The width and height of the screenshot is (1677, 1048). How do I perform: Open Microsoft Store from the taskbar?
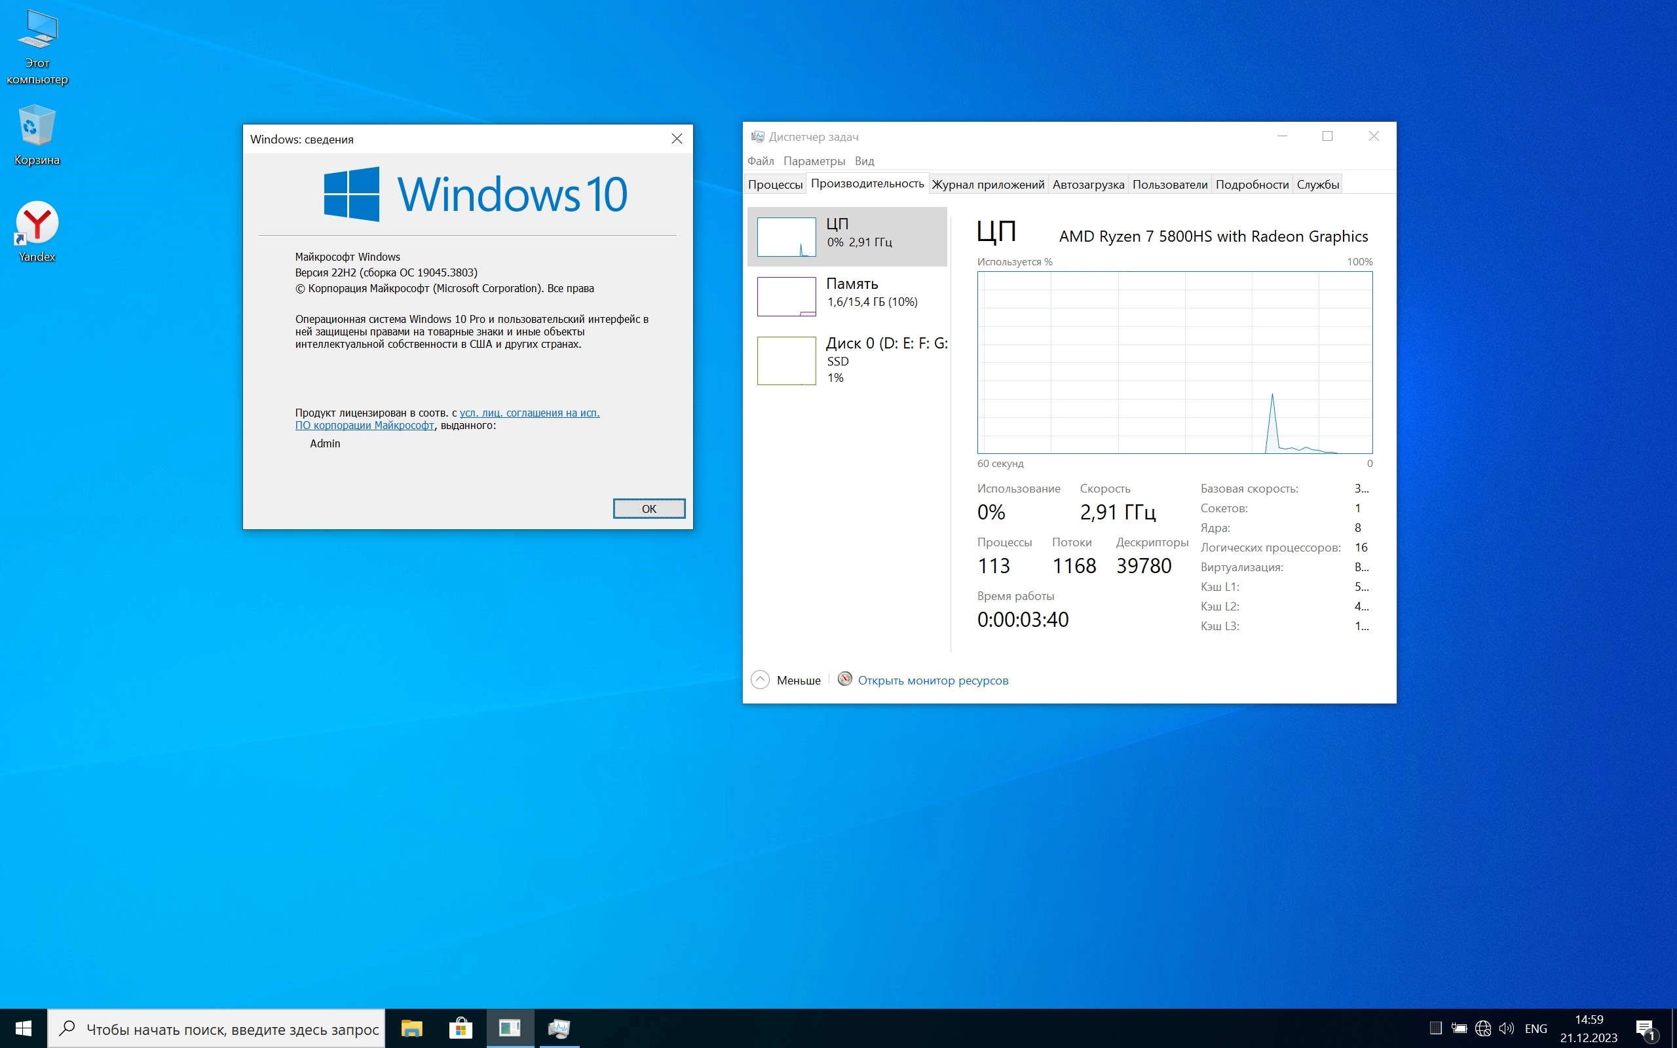click(461, 1028)
